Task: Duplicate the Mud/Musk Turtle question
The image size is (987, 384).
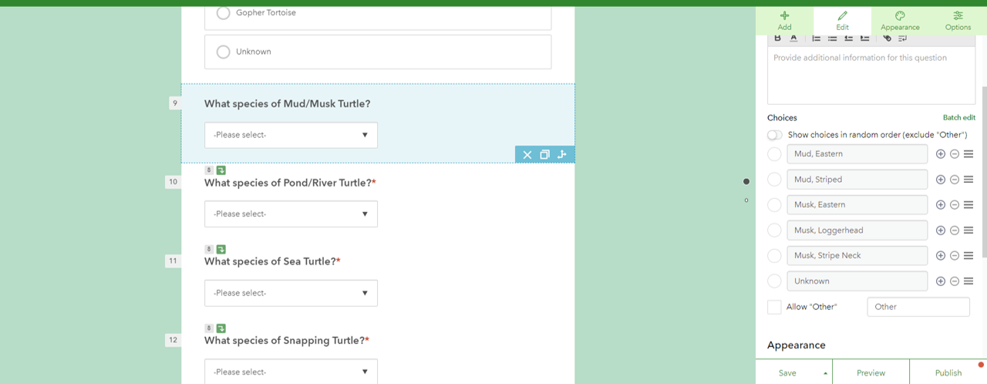Action: point(545,154)
